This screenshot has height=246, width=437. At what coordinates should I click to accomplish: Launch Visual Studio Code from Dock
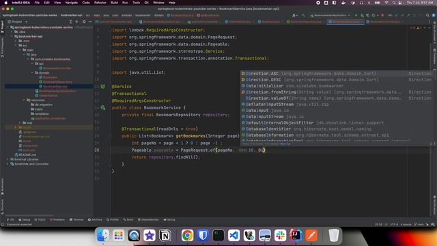point(234,235)
